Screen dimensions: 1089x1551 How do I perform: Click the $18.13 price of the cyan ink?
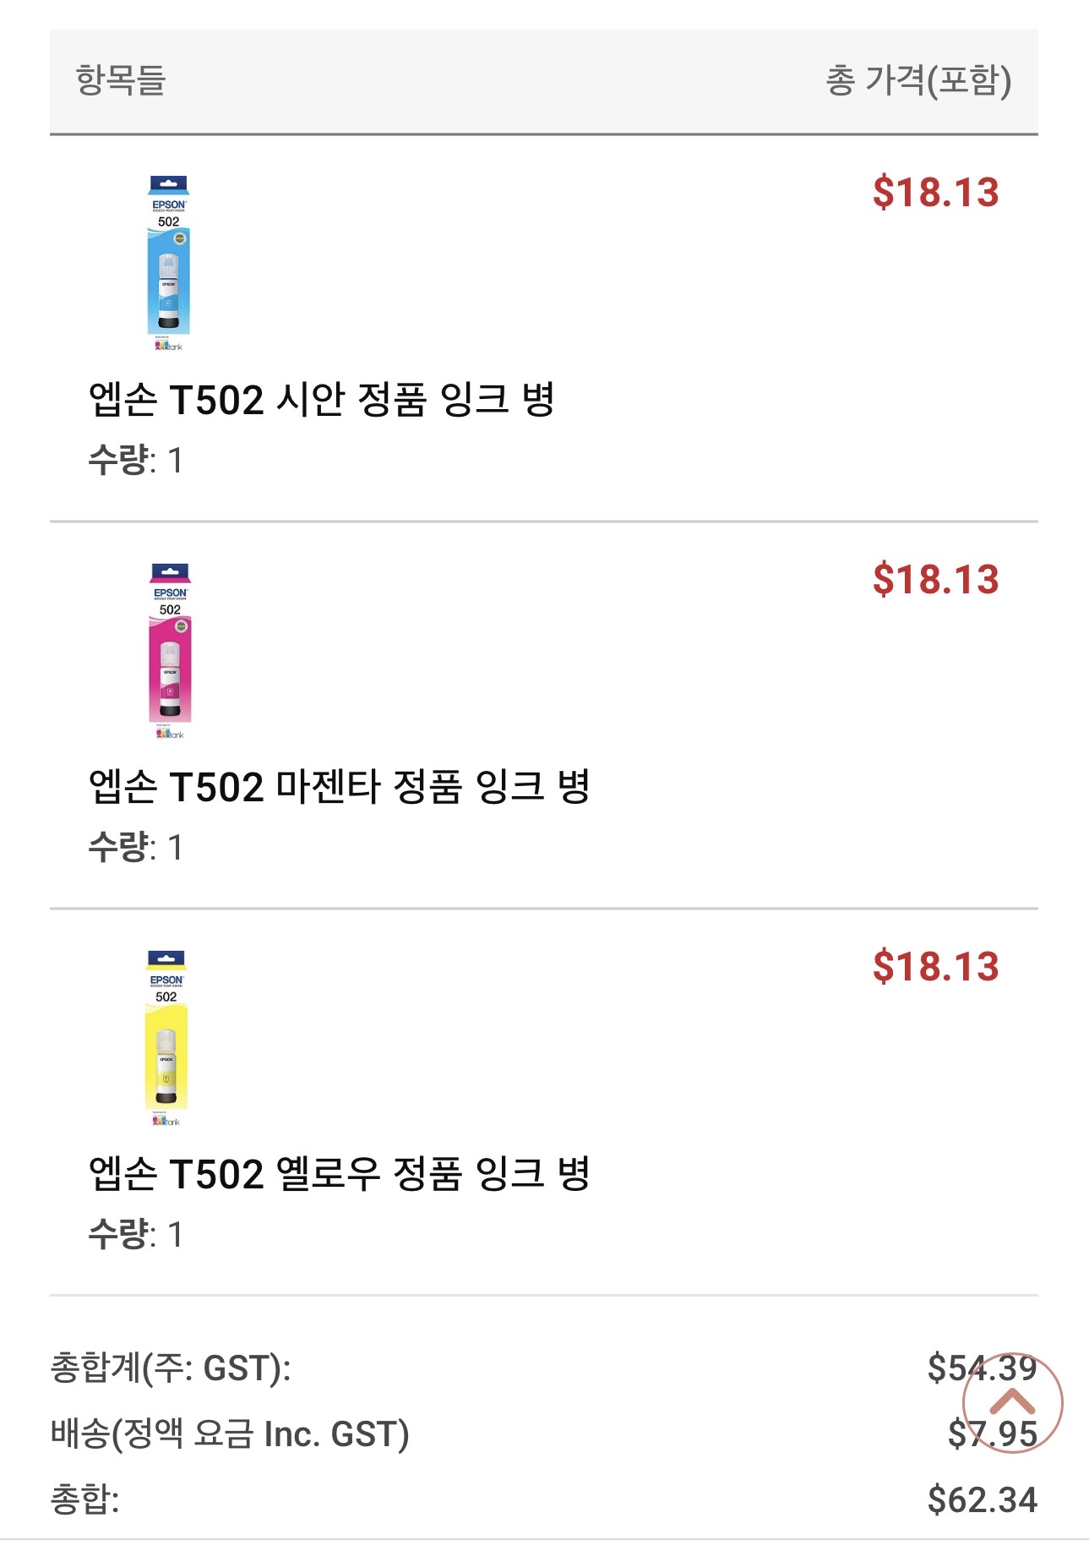tap(935, 193)
